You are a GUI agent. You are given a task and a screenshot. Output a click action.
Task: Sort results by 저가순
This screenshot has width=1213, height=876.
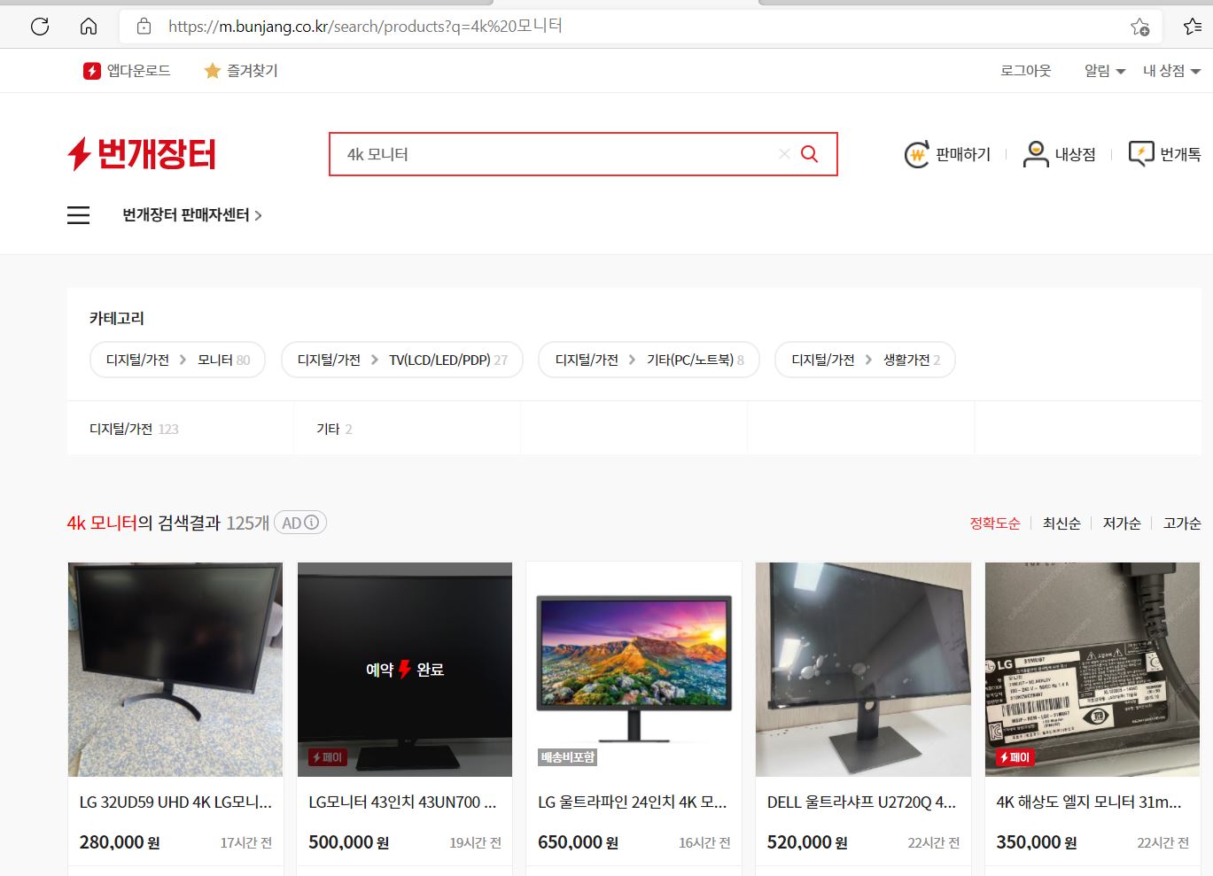pyautogui.click(x=1121, y=523)
